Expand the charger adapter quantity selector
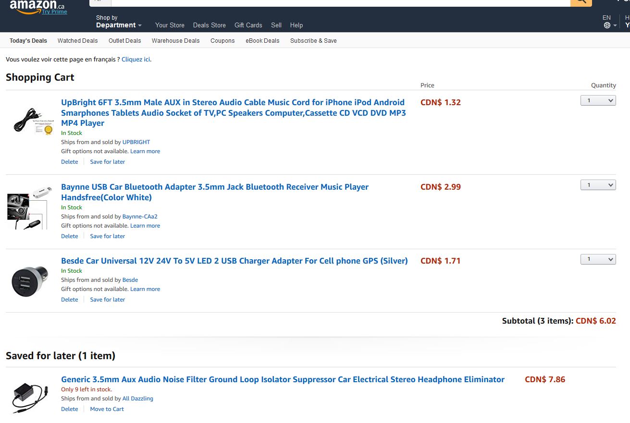 pyautogui.click(x=598, y=259)
